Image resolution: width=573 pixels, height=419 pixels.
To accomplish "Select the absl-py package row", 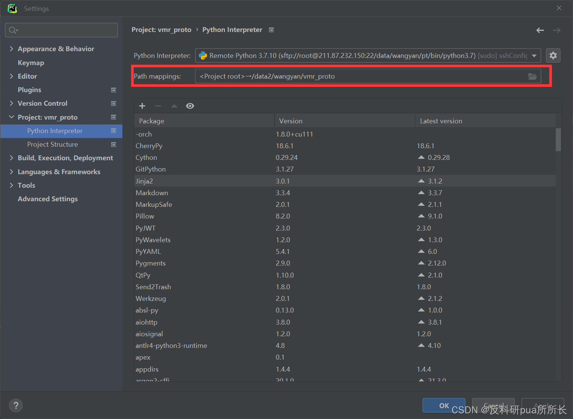I will 345,310.
